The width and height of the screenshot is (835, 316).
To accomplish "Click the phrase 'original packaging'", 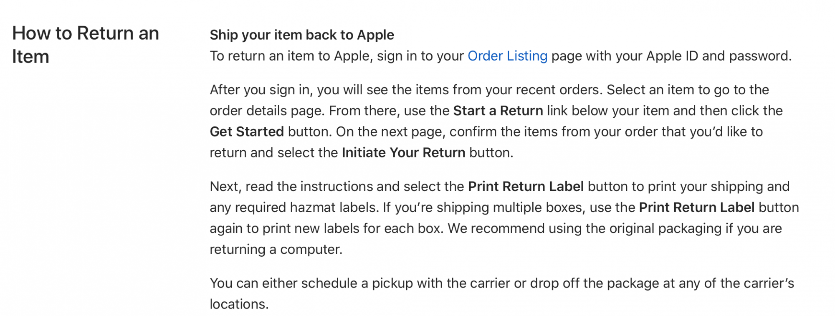I will point(665,229).
